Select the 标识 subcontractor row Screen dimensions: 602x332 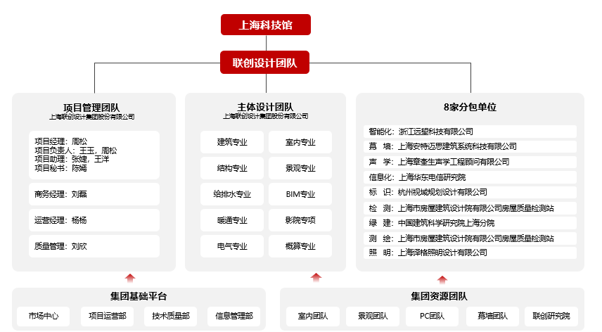pos(470,192)
